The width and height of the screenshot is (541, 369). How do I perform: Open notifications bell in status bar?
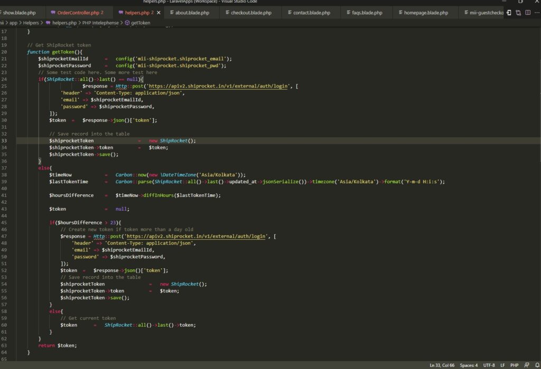(537, 365)
